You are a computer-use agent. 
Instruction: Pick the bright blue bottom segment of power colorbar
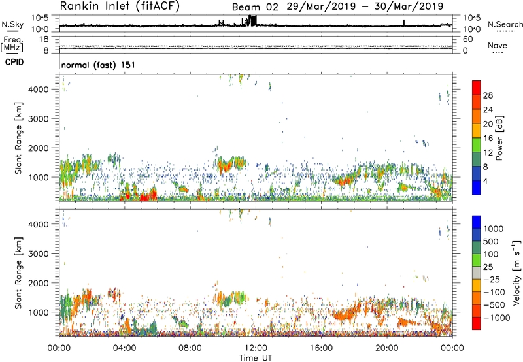pyautogui.click(x=477, y=188)
